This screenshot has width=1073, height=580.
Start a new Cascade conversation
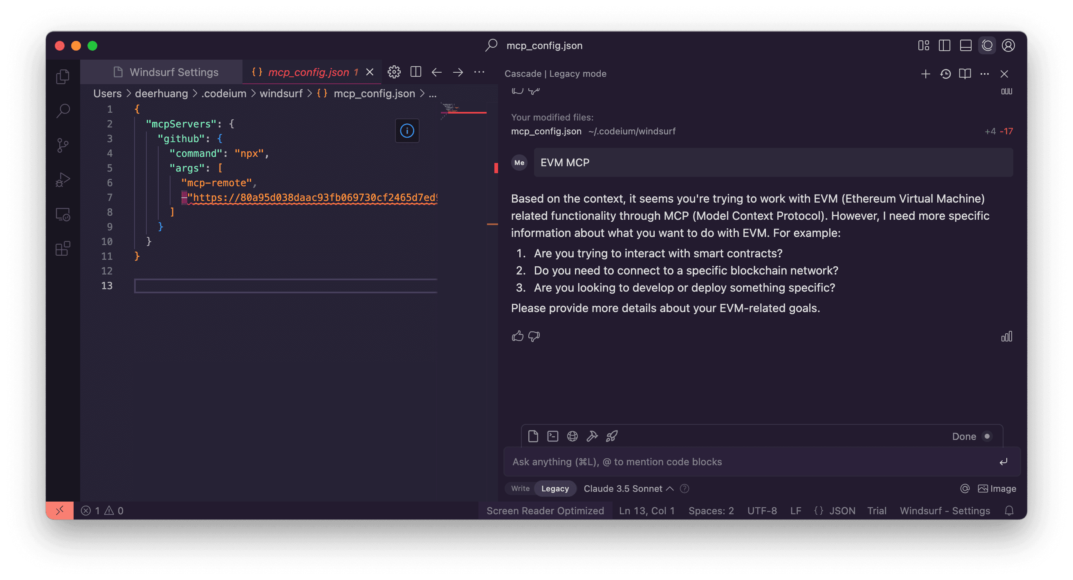[925, 74]
